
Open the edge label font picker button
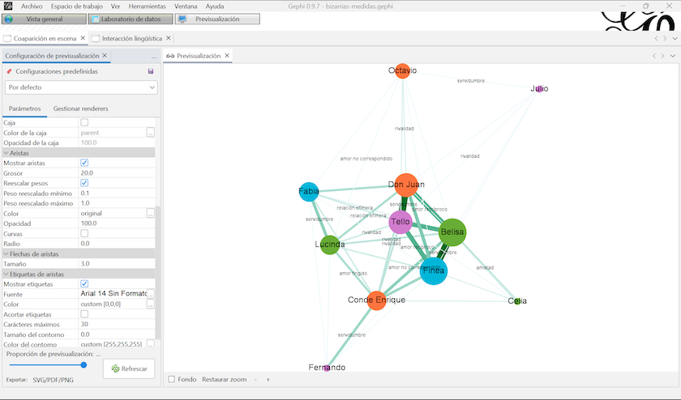[150, 294]
